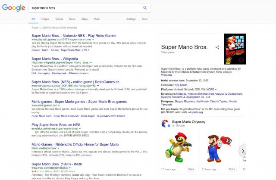The height and width of the screenshot is (180, 276).
Task: Open the Settings menu under search bar
Action: click(x=131, y=19)
